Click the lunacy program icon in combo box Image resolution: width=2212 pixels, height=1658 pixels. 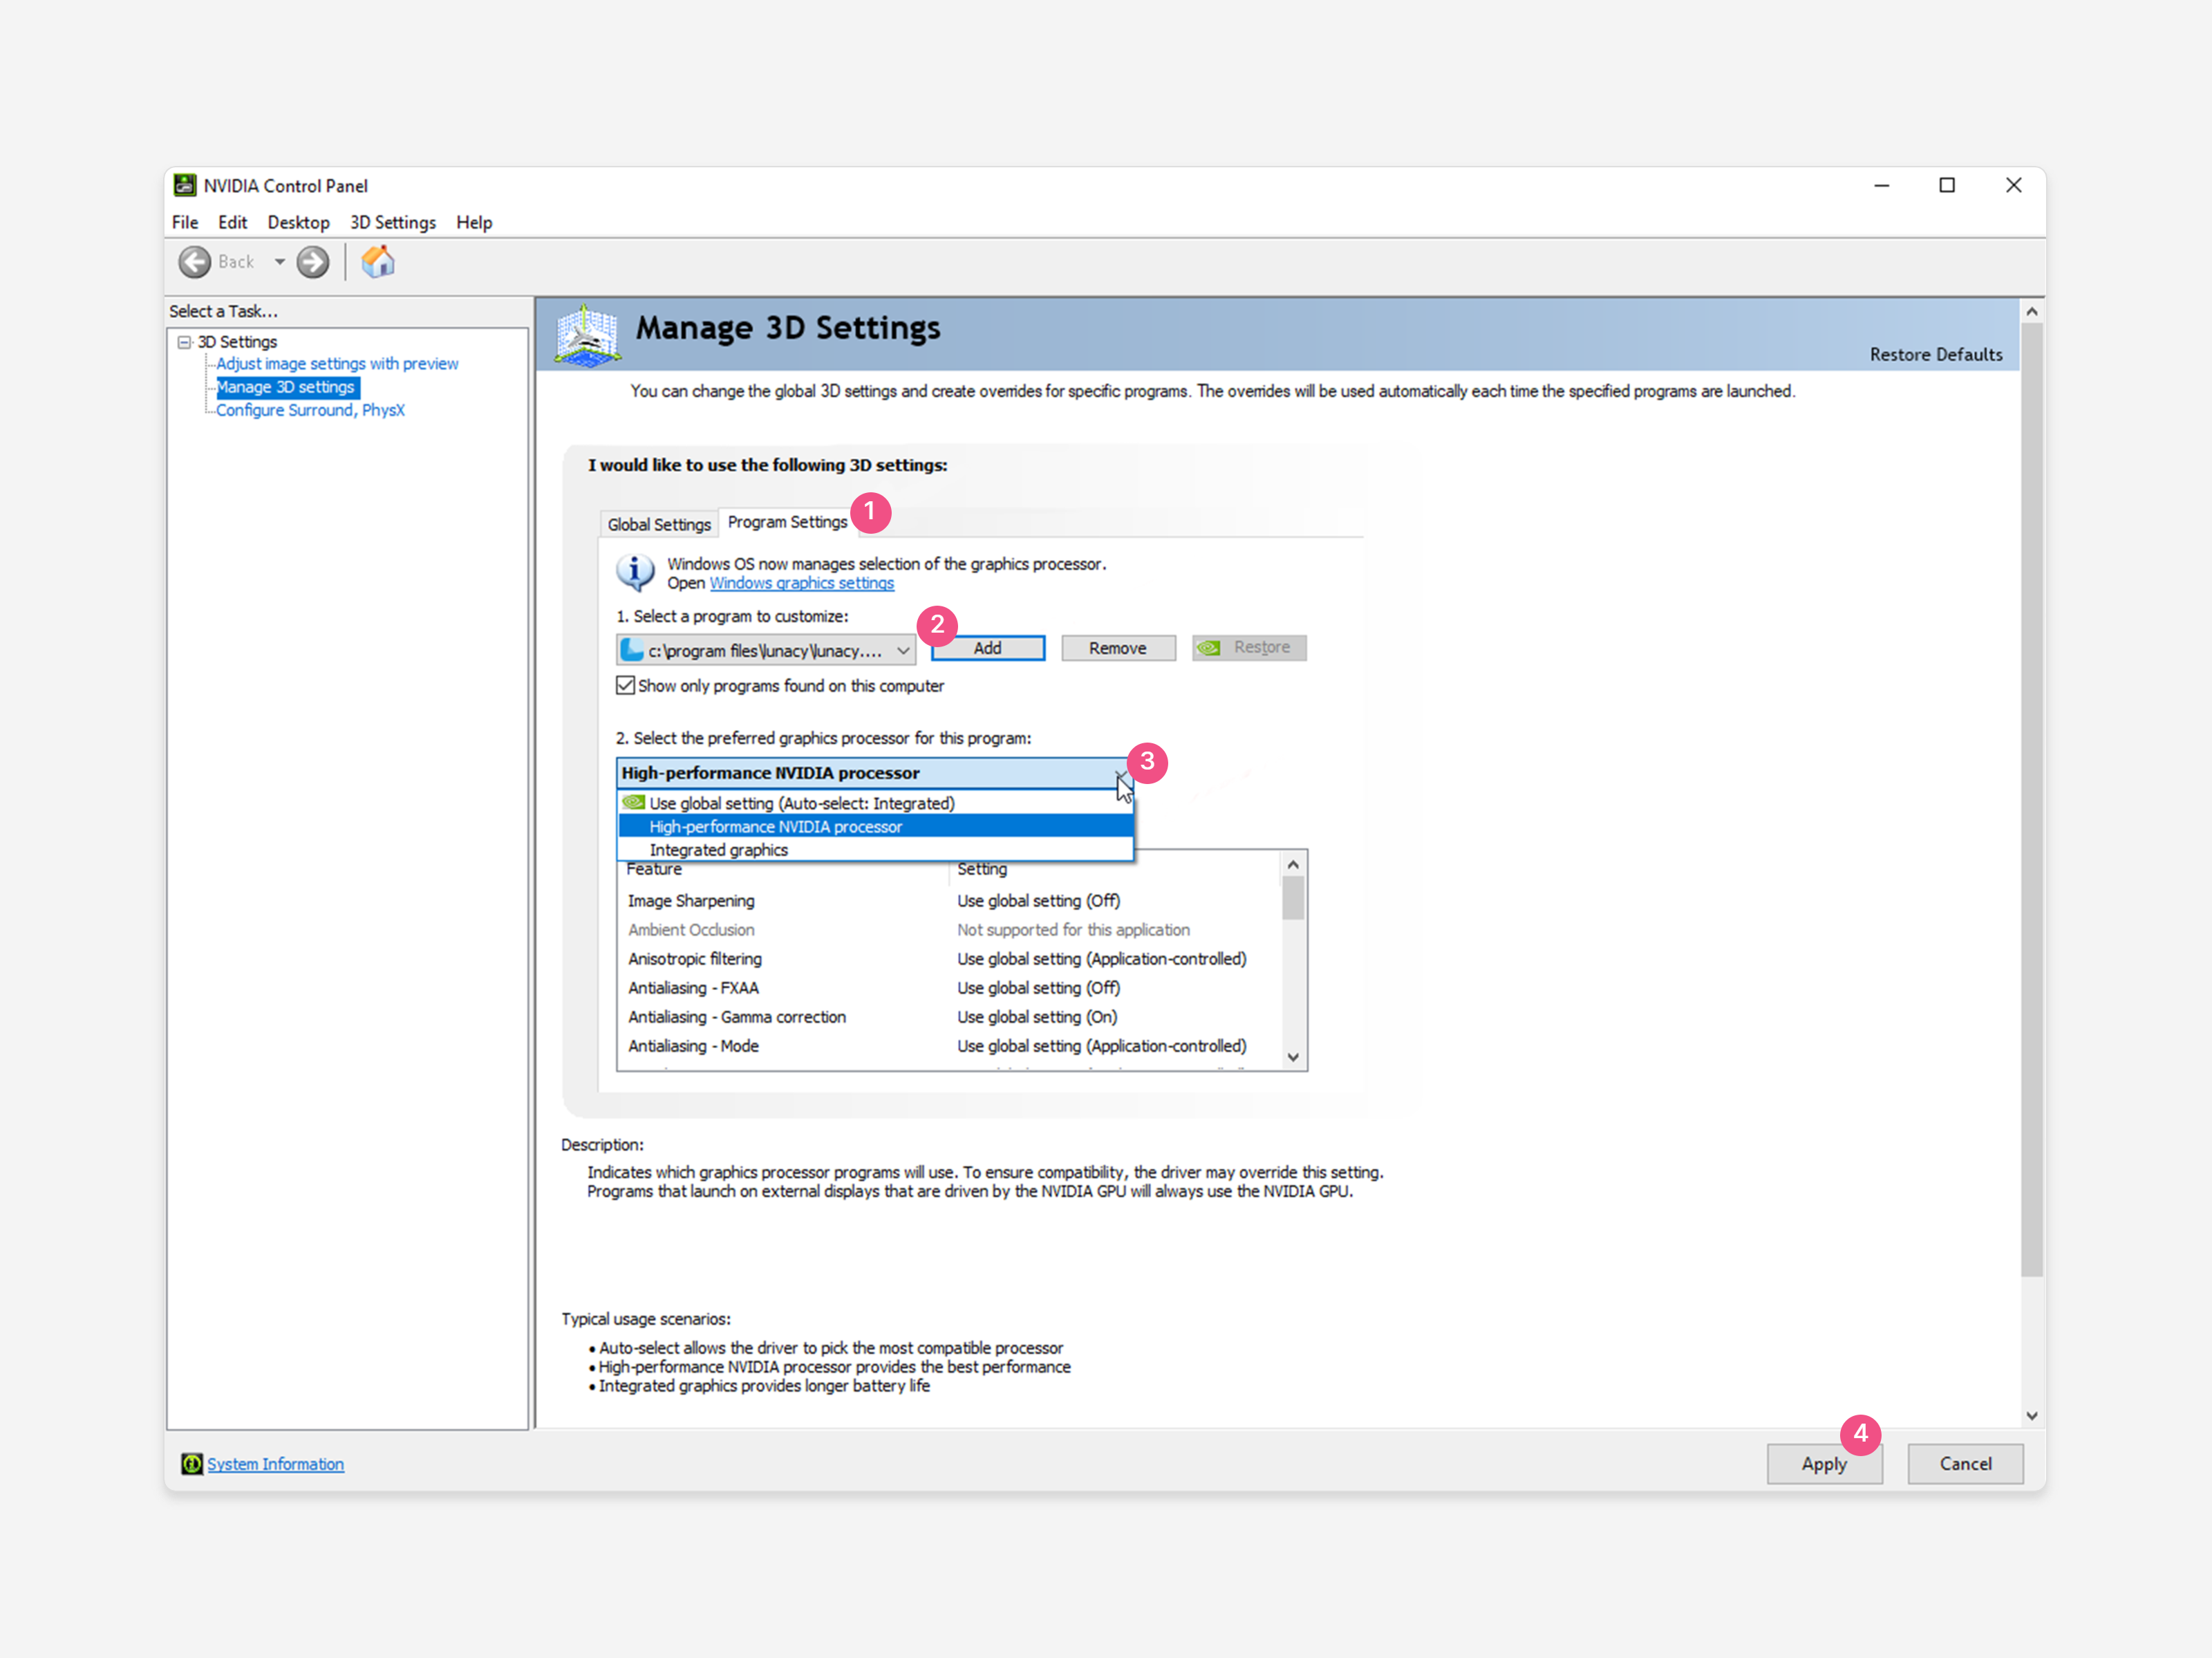tap(632, 650)
